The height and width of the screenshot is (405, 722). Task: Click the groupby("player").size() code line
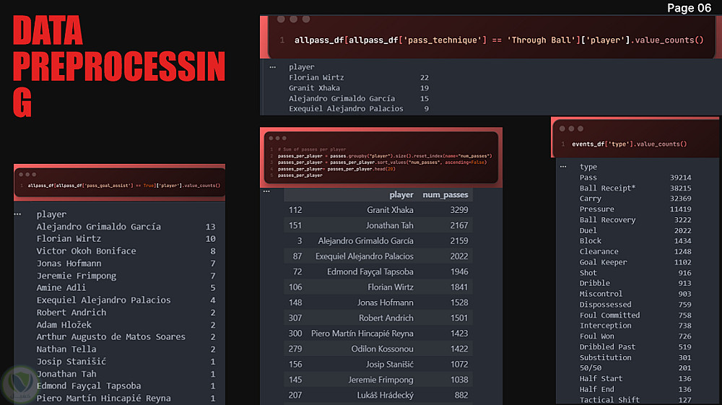(385, 156)
